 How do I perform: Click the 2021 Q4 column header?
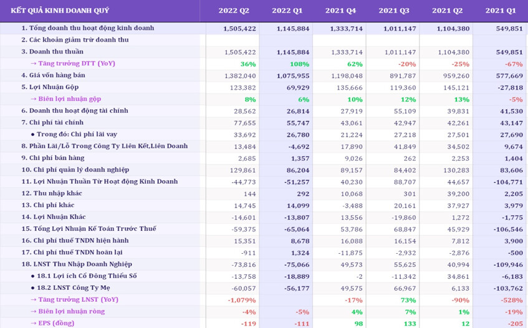(340, 11)
